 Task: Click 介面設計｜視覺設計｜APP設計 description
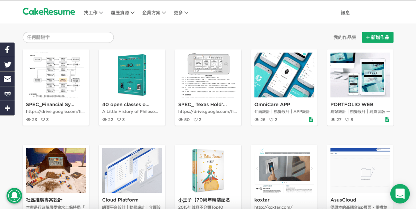282,111
